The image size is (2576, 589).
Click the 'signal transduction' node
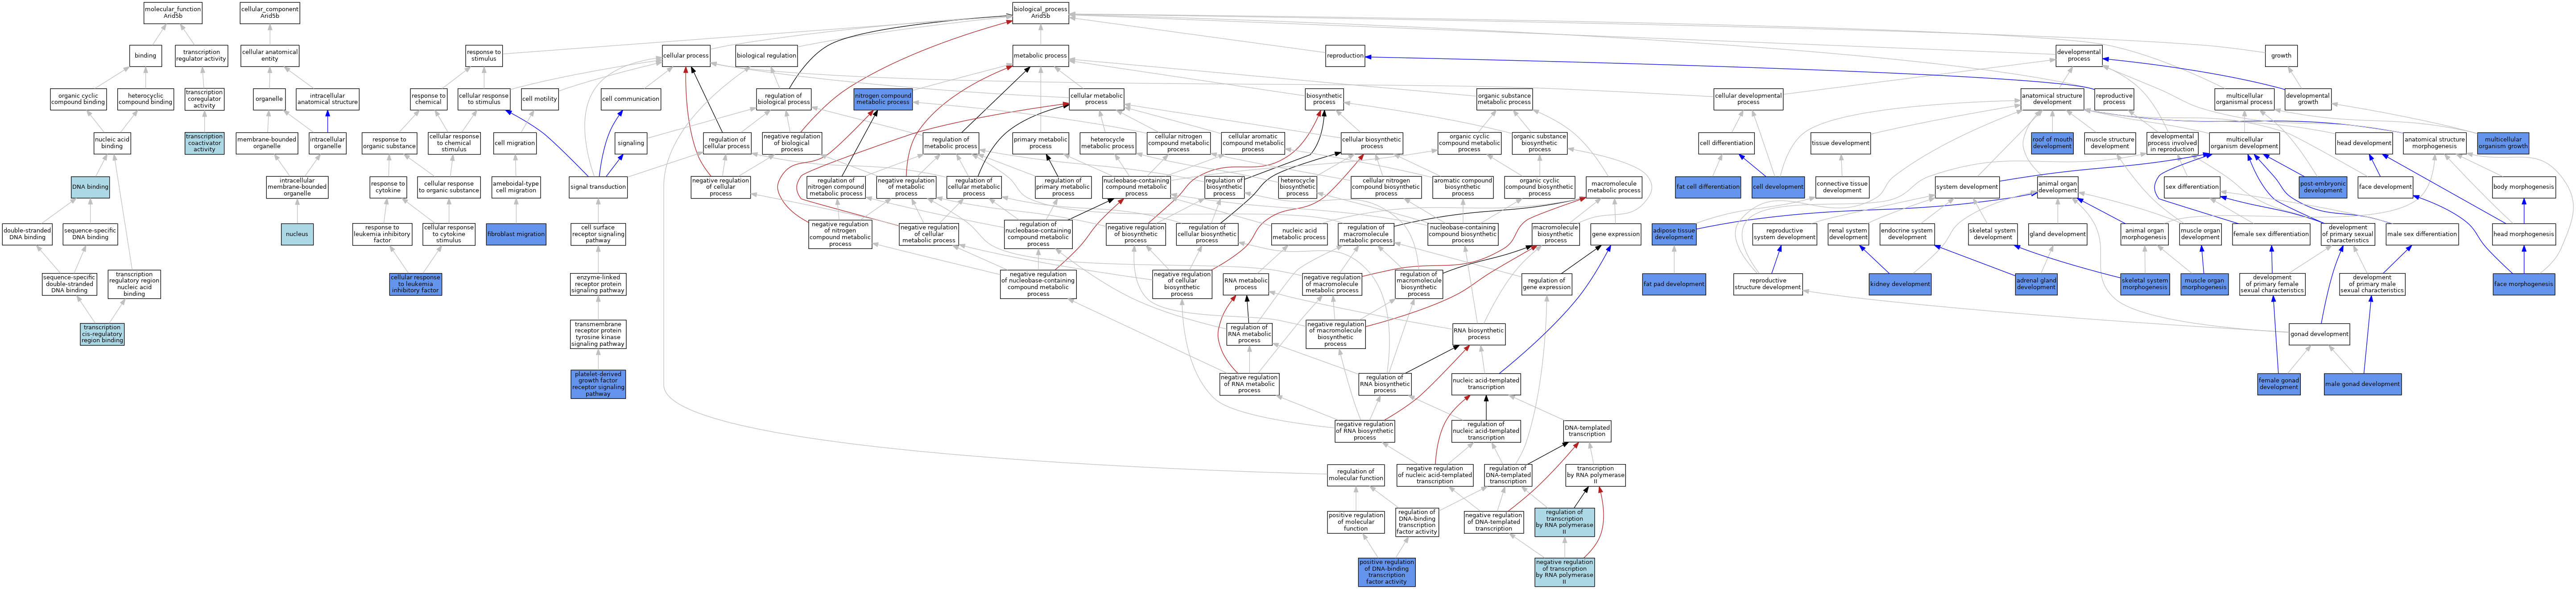[x=598, y=187]
